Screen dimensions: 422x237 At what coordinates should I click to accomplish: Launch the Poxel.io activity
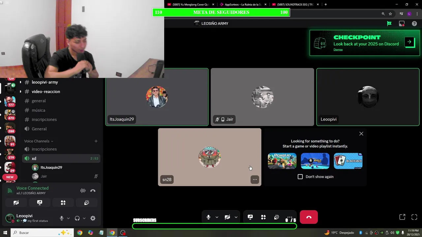[282, 161]
